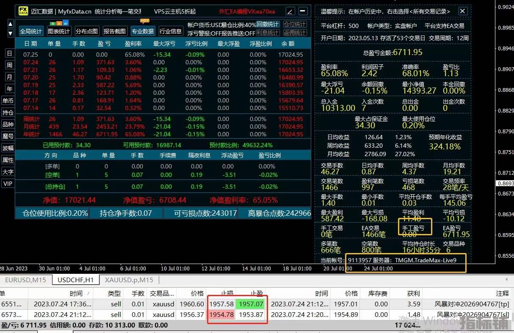Select the 持仓 sidebar button

pos(8,113)
